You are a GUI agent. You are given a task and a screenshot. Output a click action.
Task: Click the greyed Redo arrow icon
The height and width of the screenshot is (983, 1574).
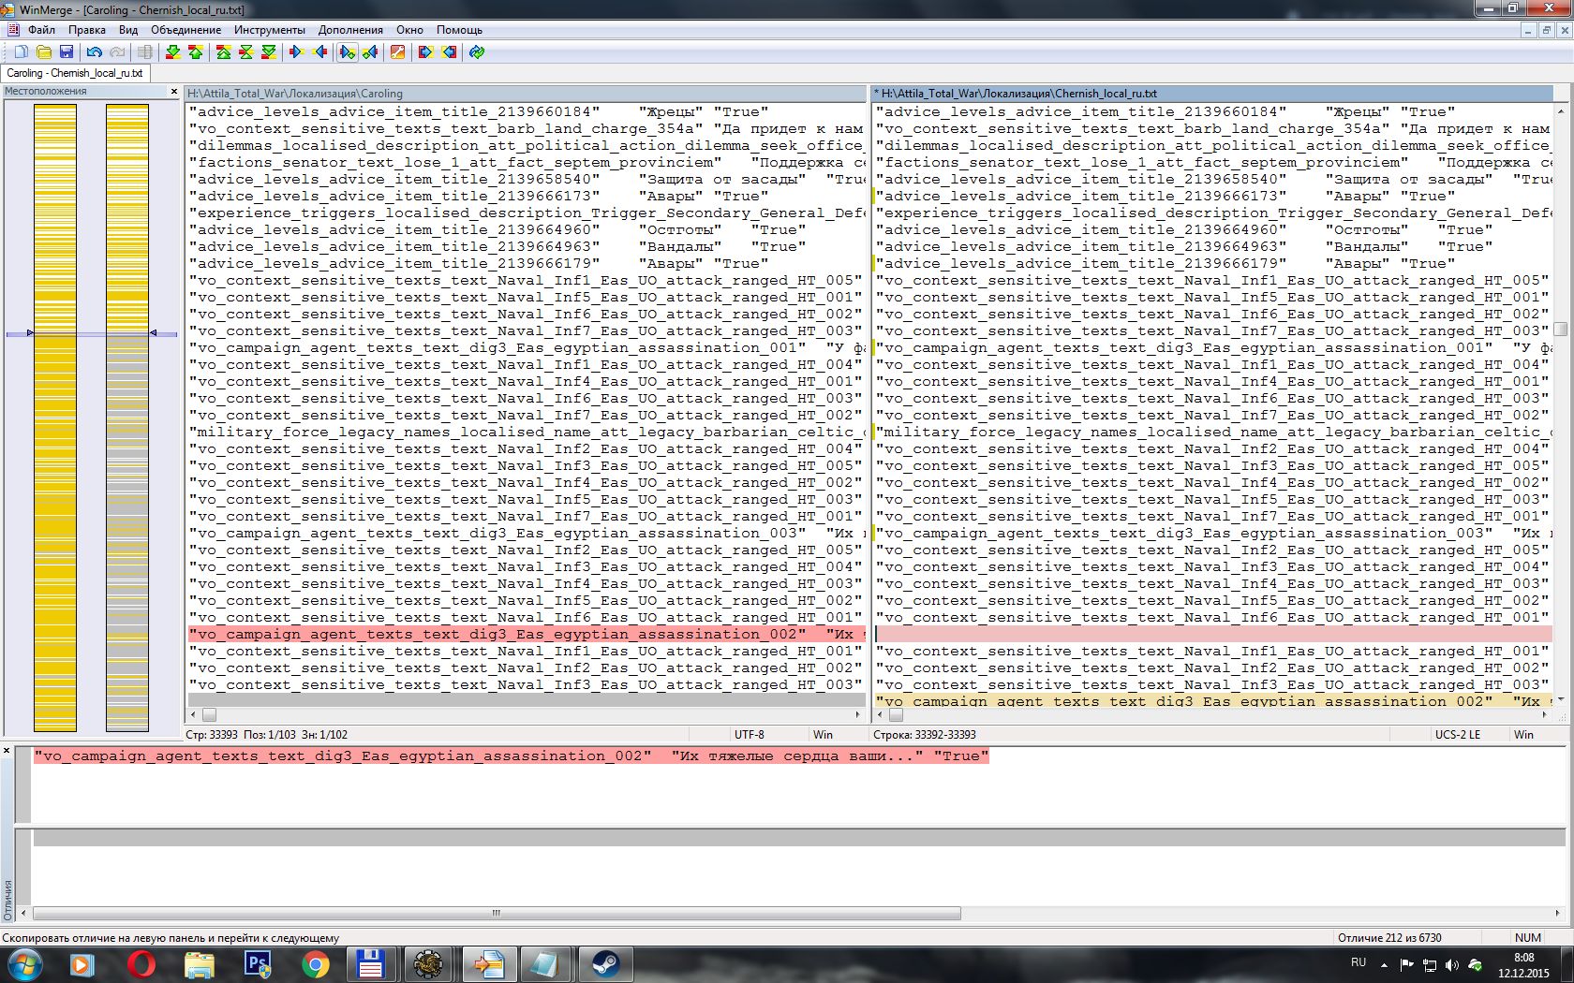[x=117, y=52]
